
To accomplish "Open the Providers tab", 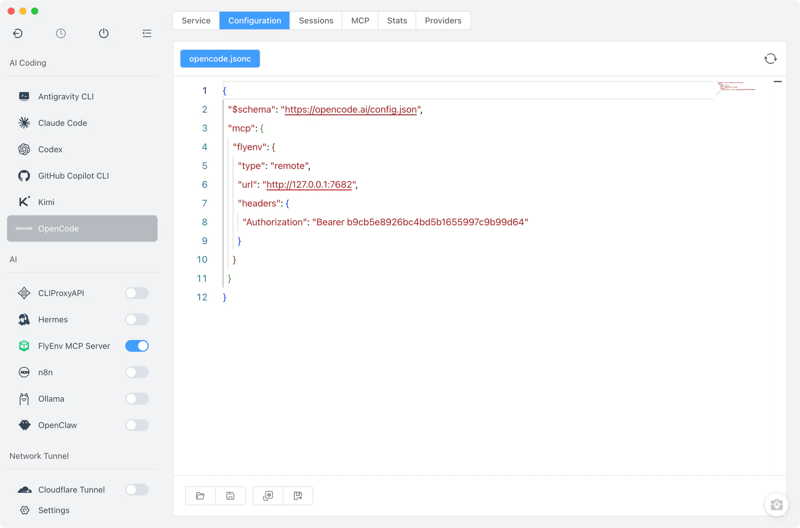I will point(443,20).
